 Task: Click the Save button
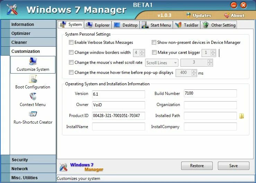[x=233, y=166]
